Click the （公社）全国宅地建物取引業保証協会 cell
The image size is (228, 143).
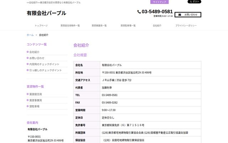150,140
